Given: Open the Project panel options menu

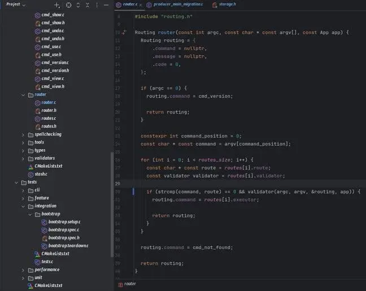Looking at the screenshot, I should [97, 5].
